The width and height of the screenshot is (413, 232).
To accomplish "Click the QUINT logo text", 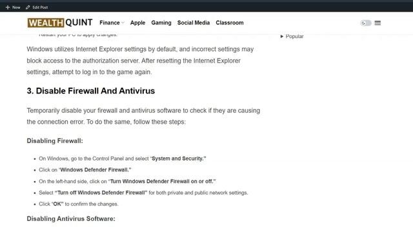I will [x=79, y=23].
